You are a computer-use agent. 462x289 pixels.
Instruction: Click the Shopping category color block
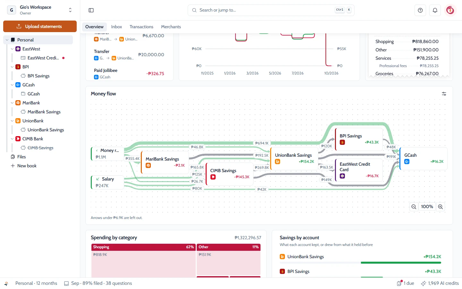tap(143, 261)
